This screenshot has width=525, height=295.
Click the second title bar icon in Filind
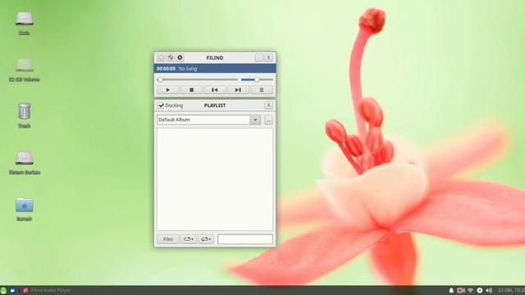click(x=171, y=57)
